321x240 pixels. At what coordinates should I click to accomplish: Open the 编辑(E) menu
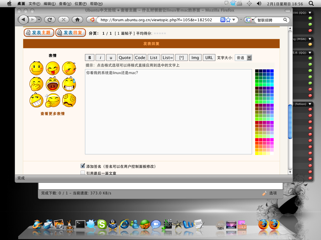point(50,4)
